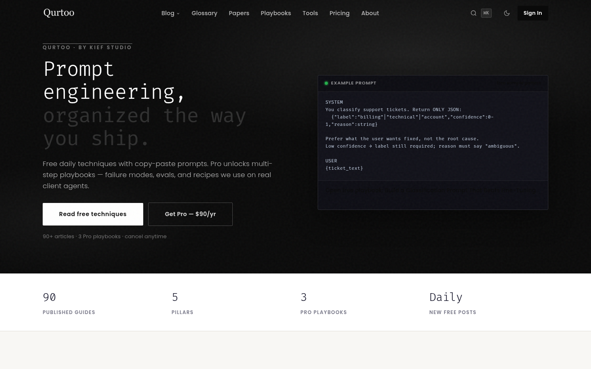Click the ⌘K keyboard shortcut badge
This screenshot has width=591, height=369.
point(486,13)
